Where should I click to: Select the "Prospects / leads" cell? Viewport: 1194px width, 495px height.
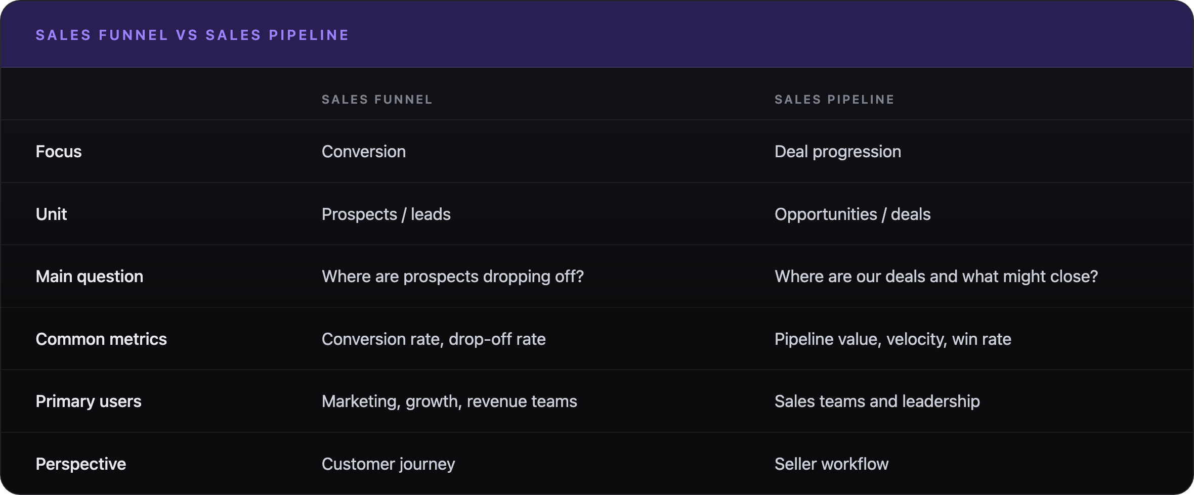tap(386, 214)
